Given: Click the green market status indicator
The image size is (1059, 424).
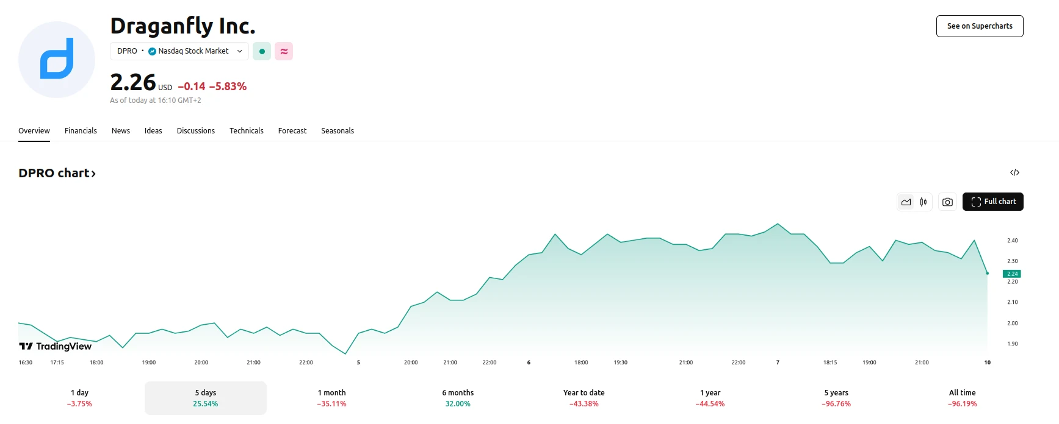Looking at the screenshot, I should tap(262, 51).
